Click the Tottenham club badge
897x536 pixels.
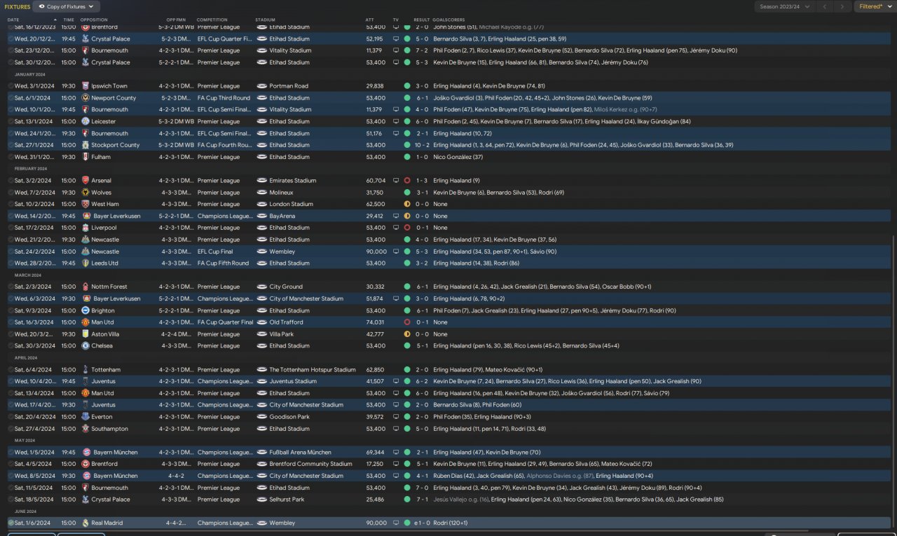[x=85, y=370]
